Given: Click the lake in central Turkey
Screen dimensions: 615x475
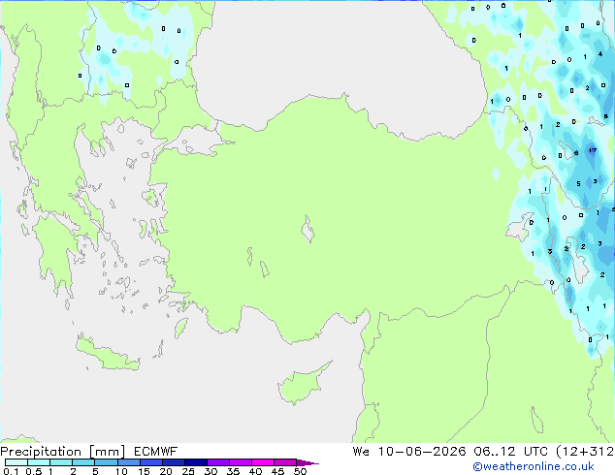Looking at the screenshot, I should click(x=307, y=230).
